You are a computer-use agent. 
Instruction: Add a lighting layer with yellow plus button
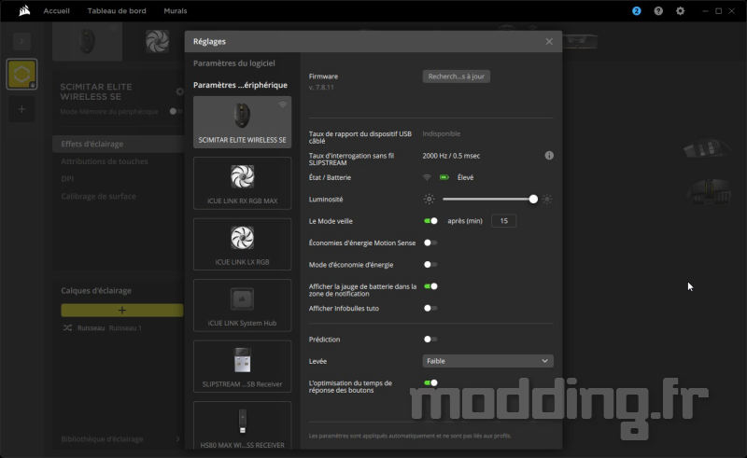click(122, 311)
